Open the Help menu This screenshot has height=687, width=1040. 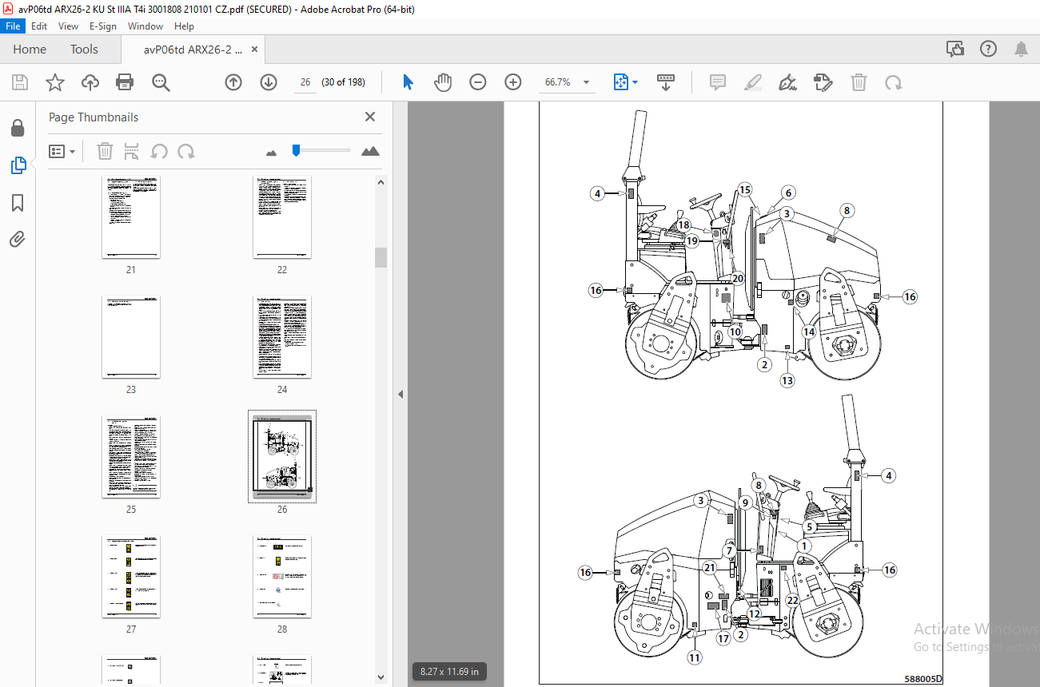pos(185,26)
